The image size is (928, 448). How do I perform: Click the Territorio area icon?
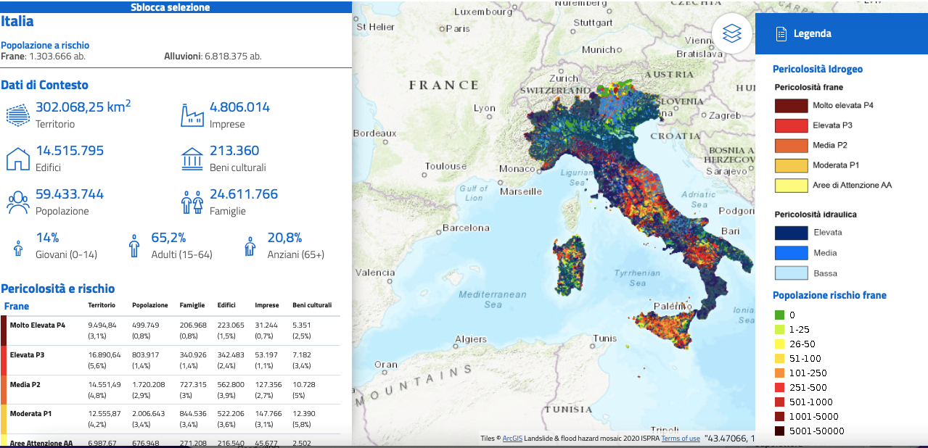[18, 115]
